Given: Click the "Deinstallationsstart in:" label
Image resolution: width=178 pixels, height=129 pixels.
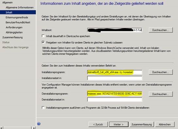Looking at the screenshot, I should pos(53,100).
